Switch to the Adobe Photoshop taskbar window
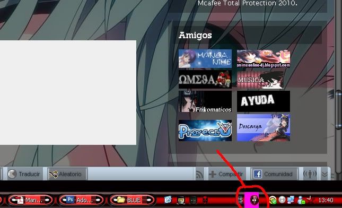This screenshot has width=342, height=208. [81, 200]
